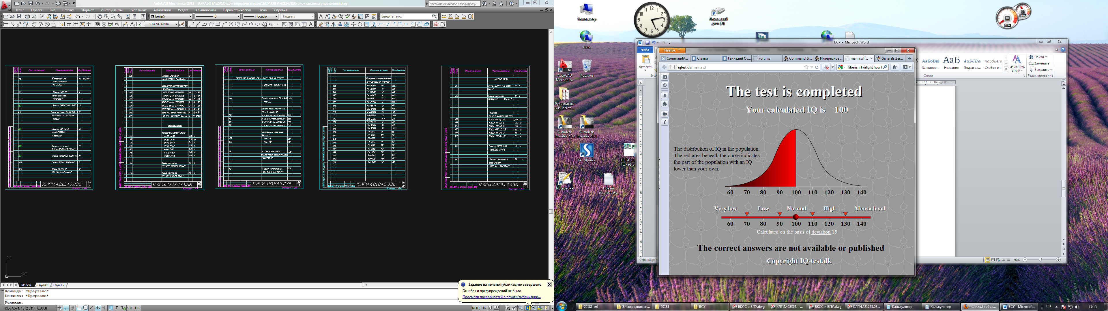
Task: Click the Заменить button in Word ribbon
Action: [1039, 64]
